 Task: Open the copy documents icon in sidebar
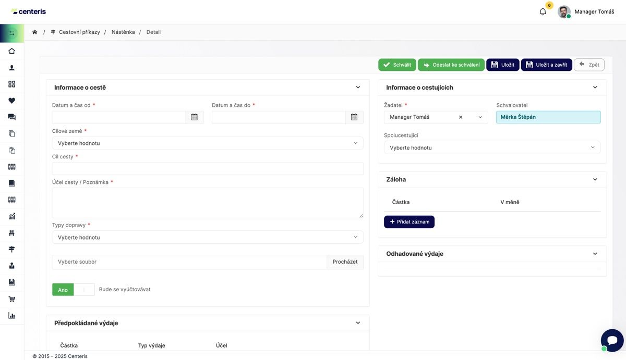pyautogui.click(x=11, y=133)
